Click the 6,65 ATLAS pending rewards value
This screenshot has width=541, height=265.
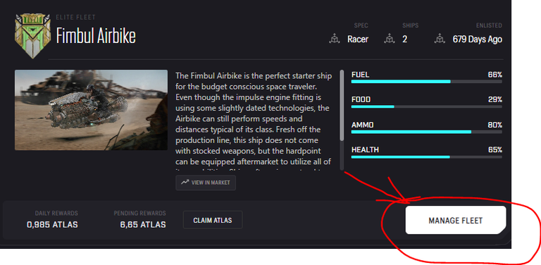[x=143, y=225]
